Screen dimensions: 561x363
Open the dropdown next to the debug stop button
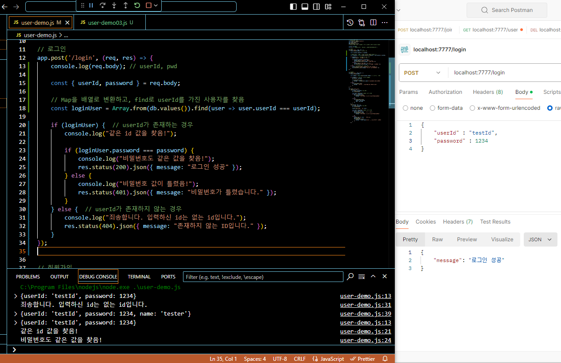point(156,5)
